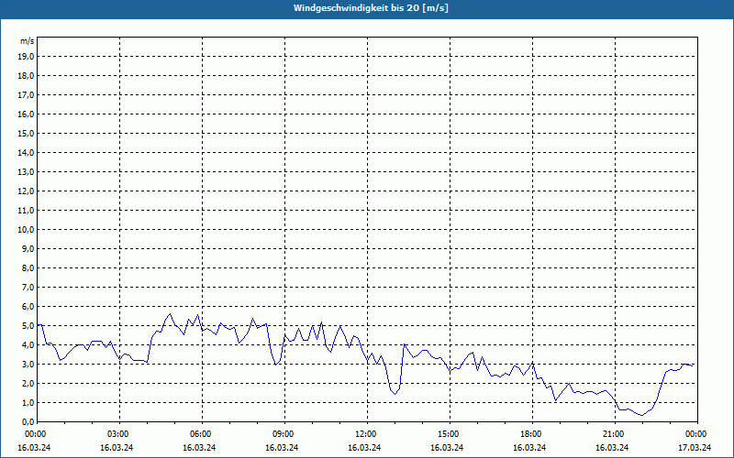The height and width of the screenshot is (458, 734).
Task: Click the '5,0' y-axis value
Action: pos(28,326)
